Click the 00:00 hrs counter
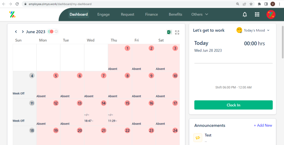 [x=255, y=44]
